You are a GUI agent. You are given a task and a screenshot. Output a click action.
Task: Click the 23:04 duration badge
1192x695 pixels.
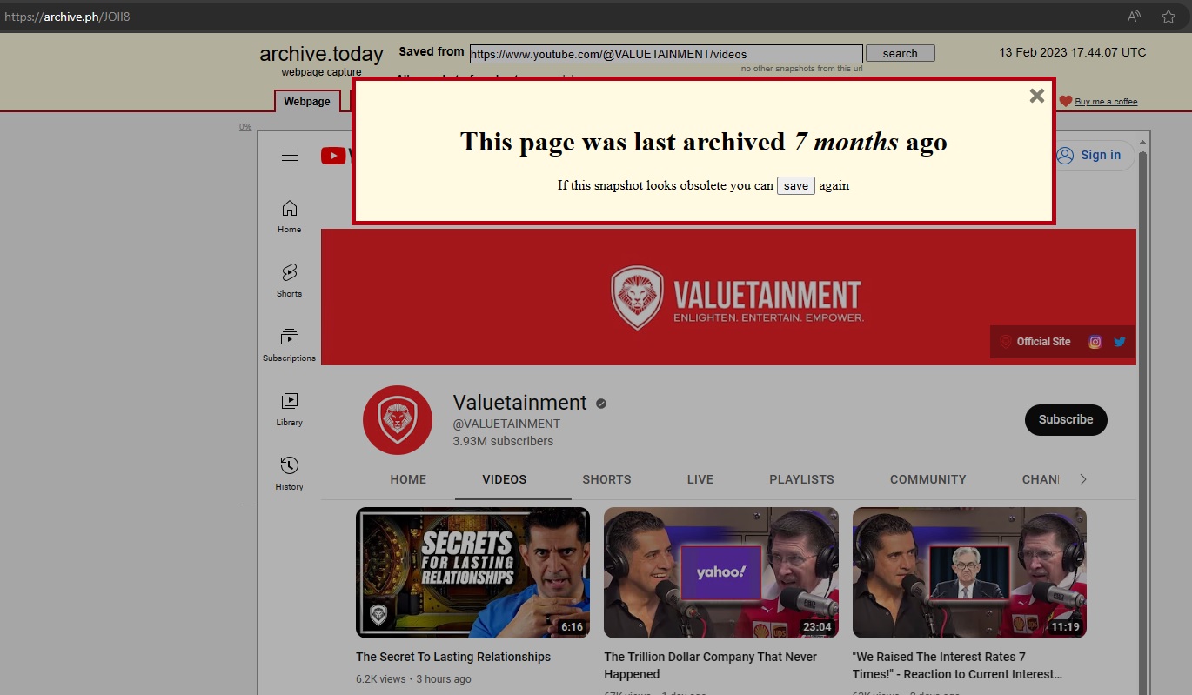[817, 627]
